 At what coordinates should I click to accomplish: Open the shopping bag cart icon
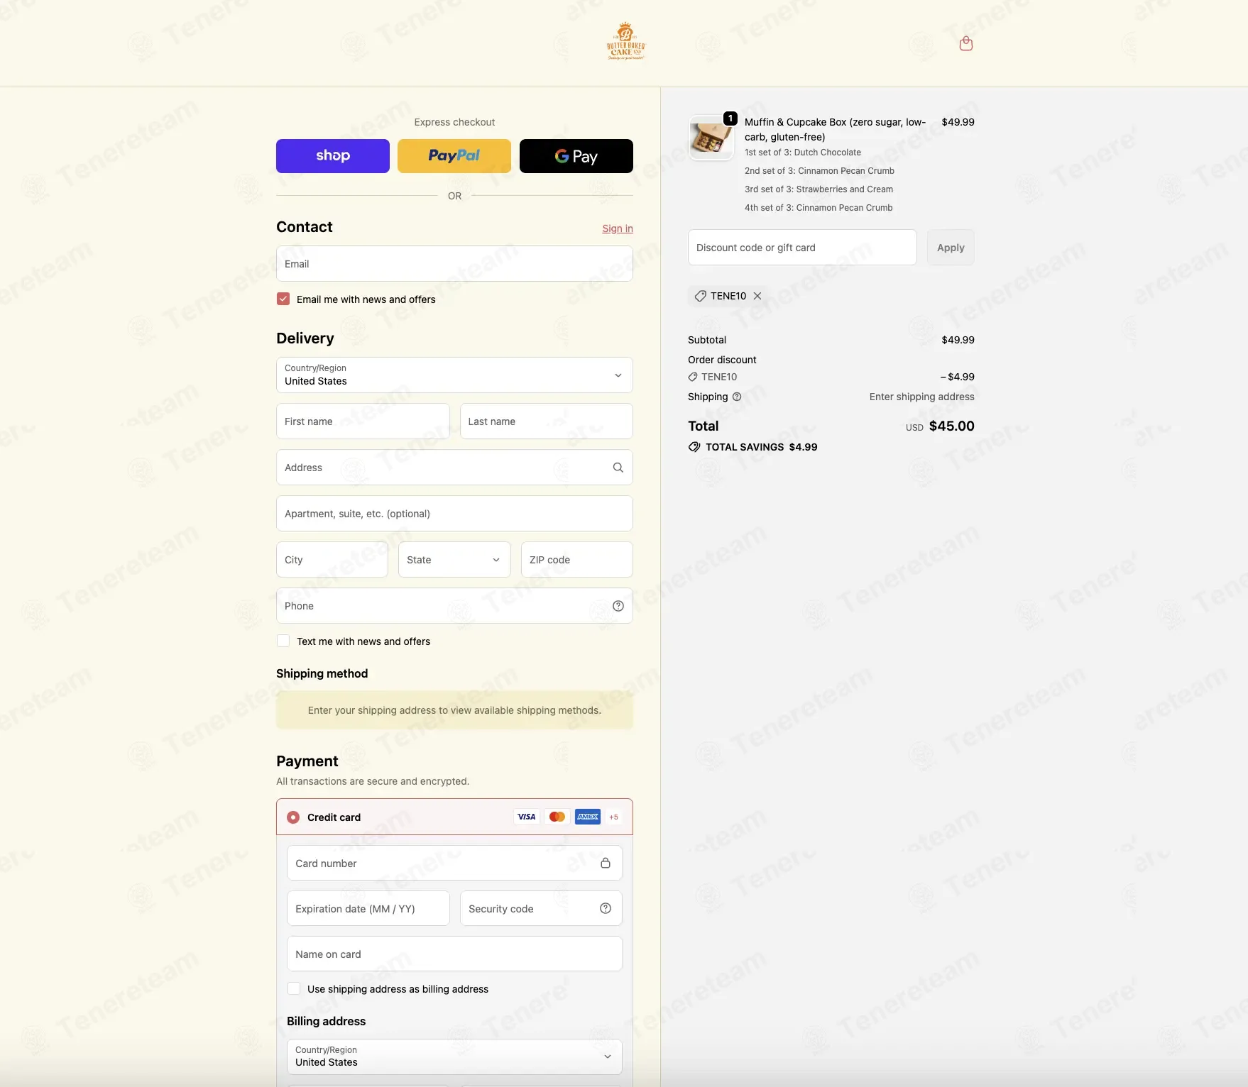[x=965, y=44]
